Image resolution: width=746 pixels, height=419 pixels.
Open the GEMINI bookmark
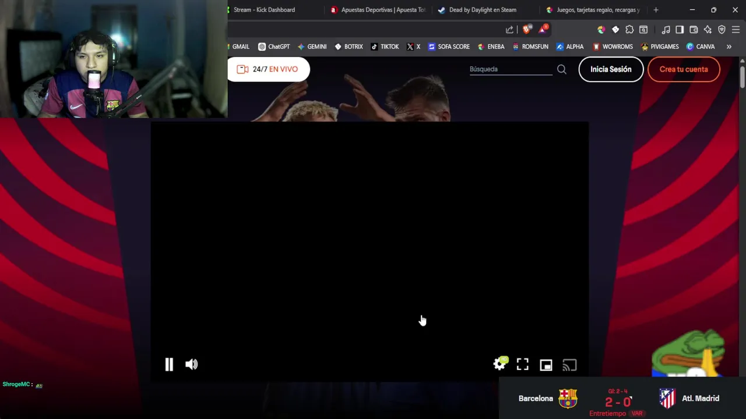[312, 47]
